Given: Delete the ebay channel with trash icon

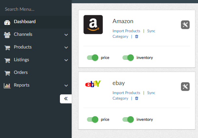Looking at the screenshot, I should click(x=137, y=98).
